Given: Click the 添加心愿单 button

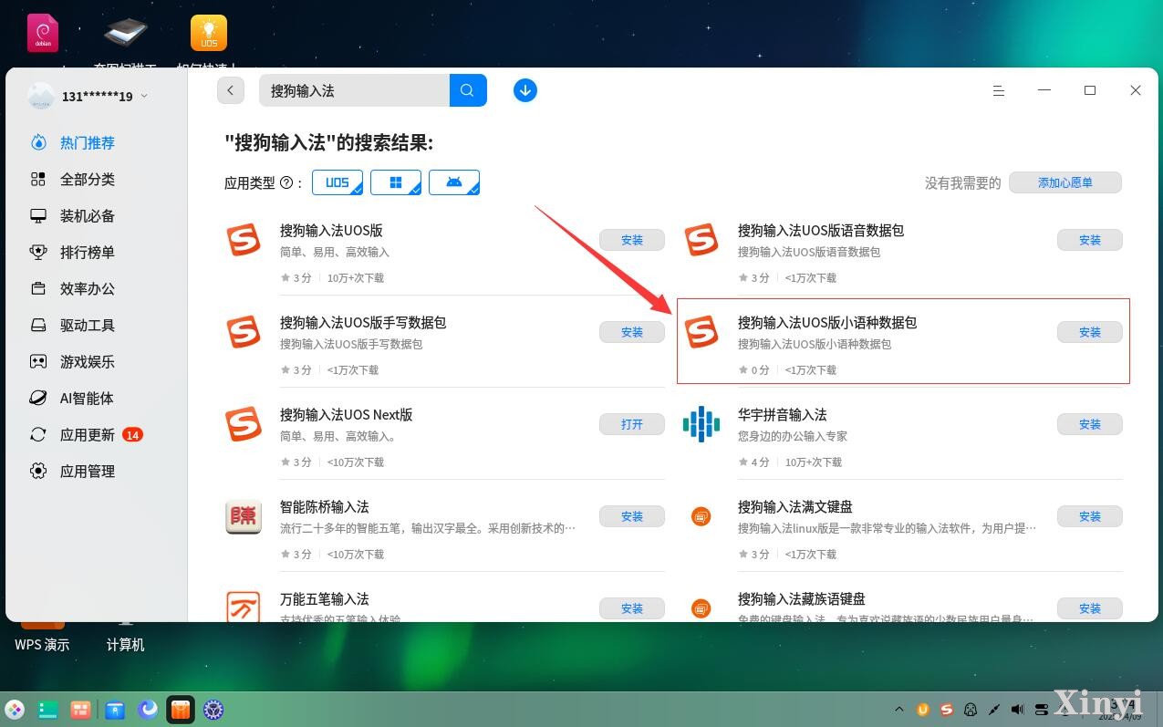Looking at the screenshot, I should pyautogui.click(x=1065, y=182).
